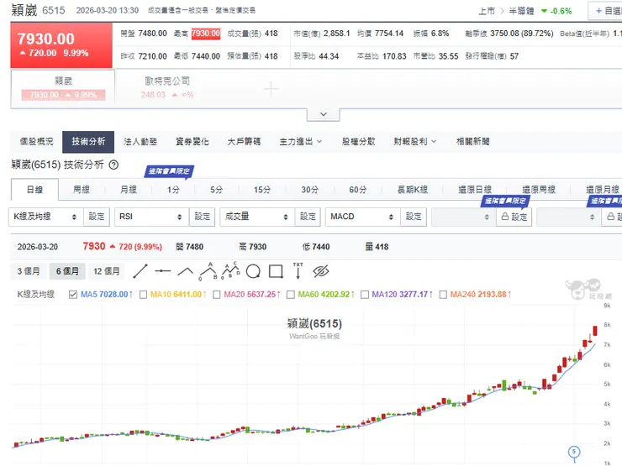Switch to the 還原周線 tab
Screen dimensions: 622x466
click(539, 190)
